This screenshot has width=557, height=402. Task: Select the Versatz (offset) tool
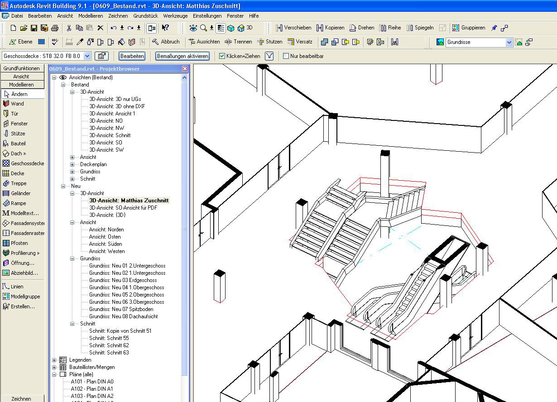click(x=299, y=42)
